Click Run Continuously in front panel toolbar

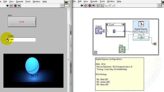(x=11, y=6)
